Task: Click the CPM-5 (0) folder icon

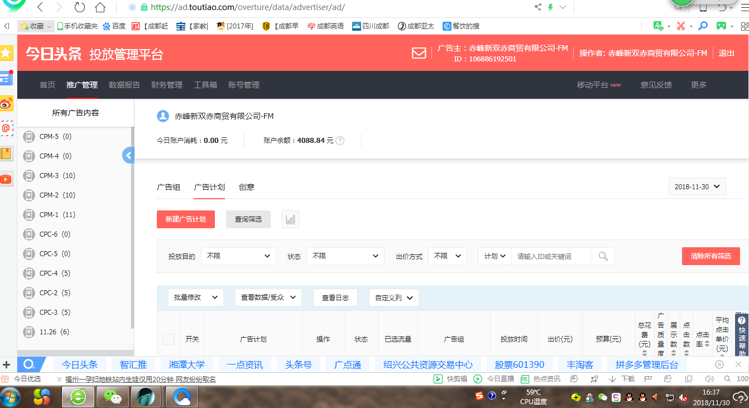Action: [x=28, y=137]
